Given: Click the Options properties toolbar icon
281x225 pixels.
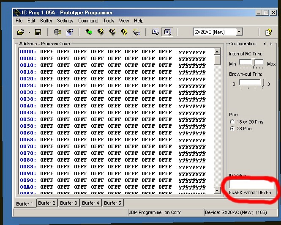Looking at the screenshot, I should coord(69,32).
